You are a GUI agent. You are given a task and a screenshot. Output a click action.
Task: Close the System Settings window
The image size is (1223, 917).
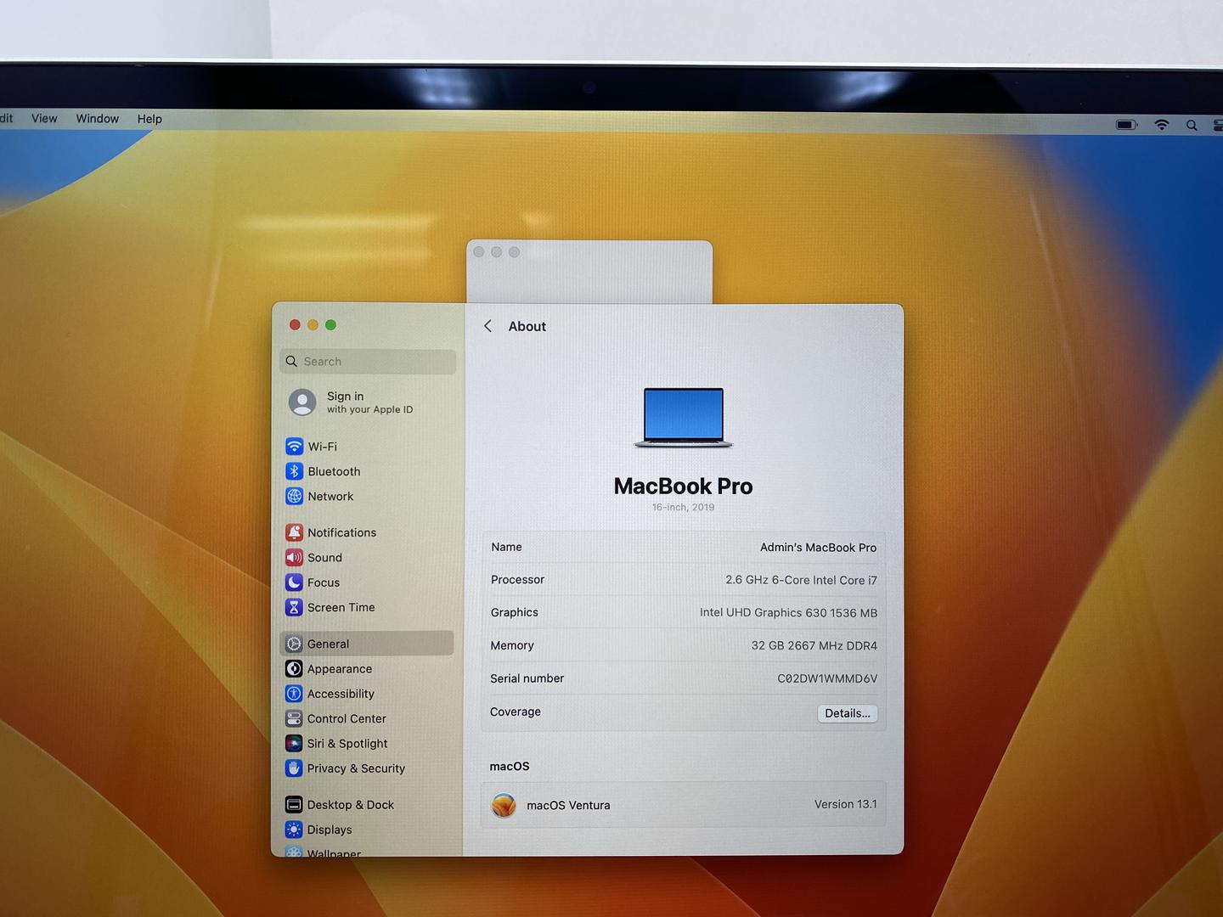295,325
